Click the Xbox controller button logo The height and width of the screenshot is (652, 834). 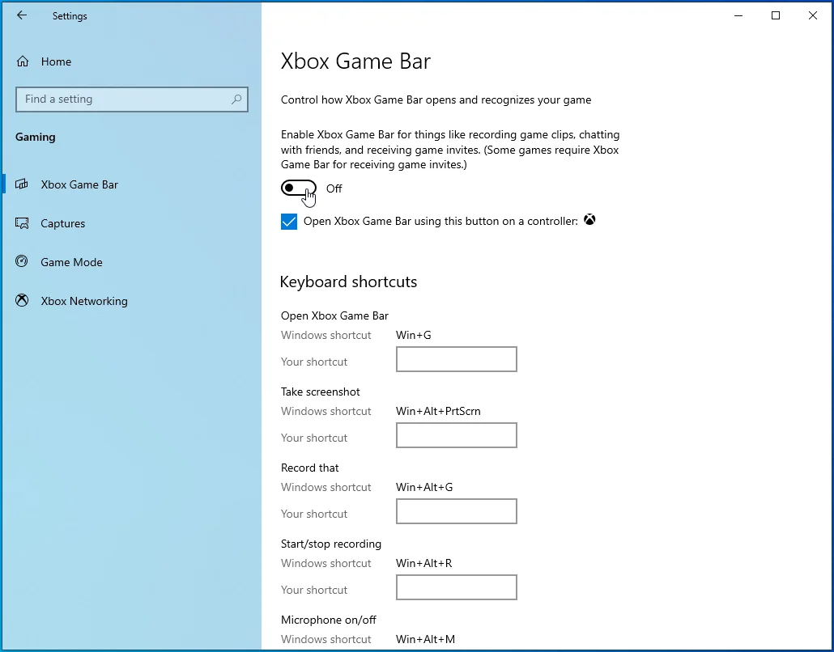589,219
